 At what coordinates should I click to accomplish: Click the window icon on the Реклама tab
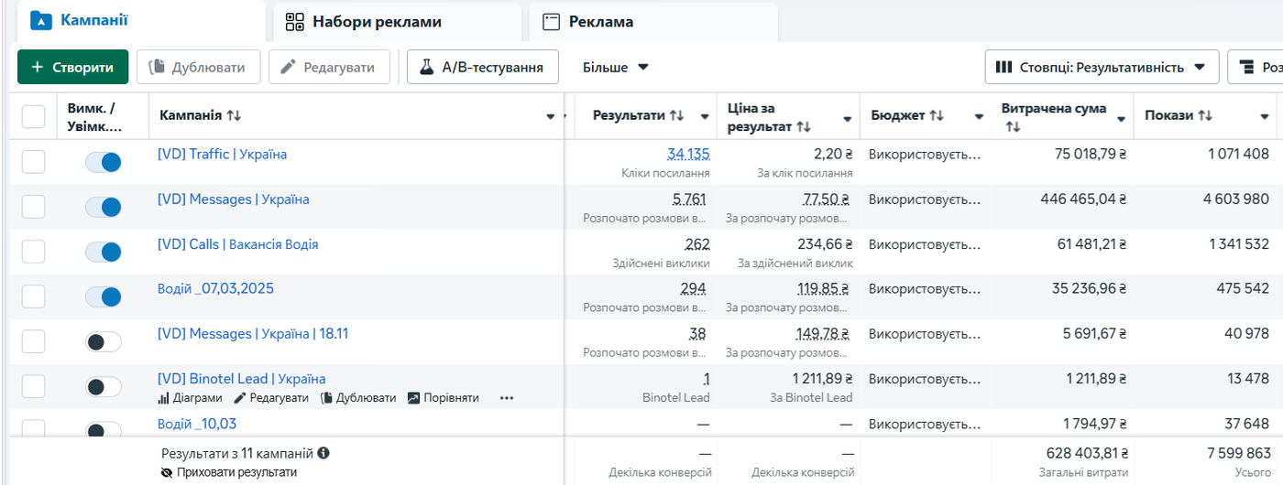(551, 22)
